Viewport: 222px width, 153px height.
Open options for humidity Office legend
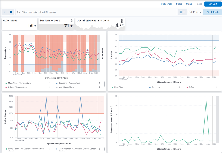click(217, 87)
